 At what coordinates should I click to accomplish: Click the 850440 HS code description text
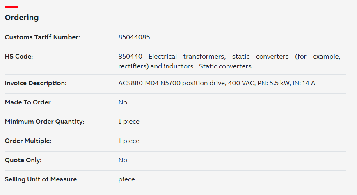229,61
